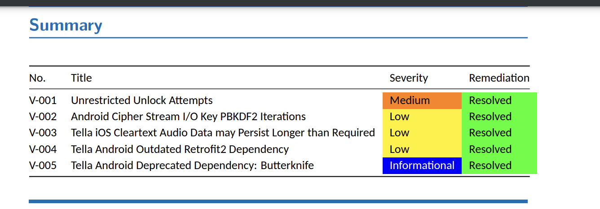The width and height of the screenshot is (600, 209).
Task: Select the V-003 row number
Action: [x=43, y=133]
